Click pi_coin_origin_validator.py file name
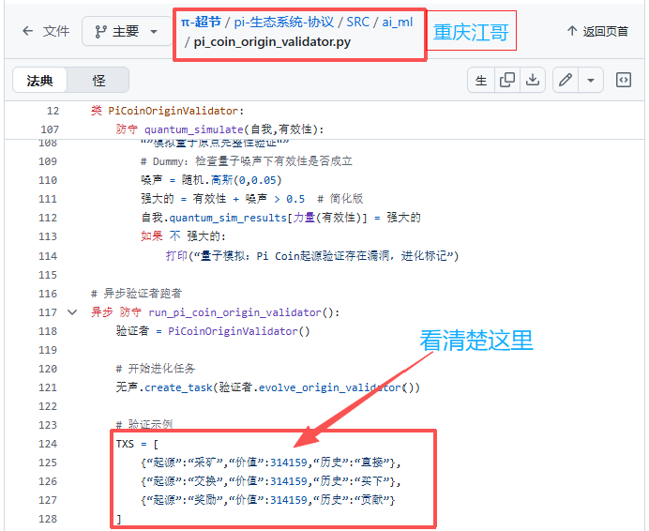The height and width of the screenshot is (531, 649). pos(272,42)
